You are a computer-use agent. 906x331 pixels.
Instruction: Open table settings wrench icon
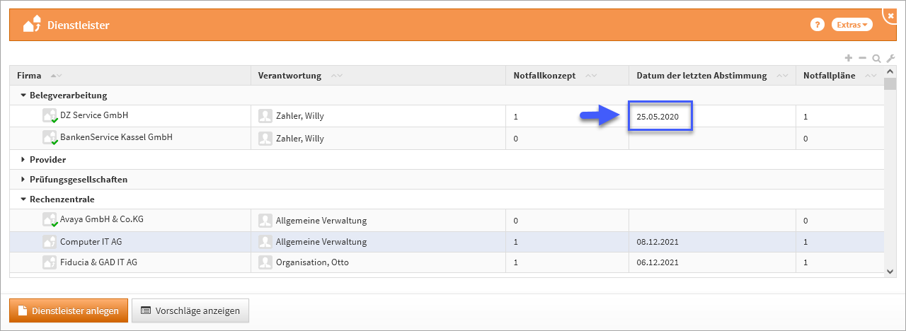[x=890, y=59]
